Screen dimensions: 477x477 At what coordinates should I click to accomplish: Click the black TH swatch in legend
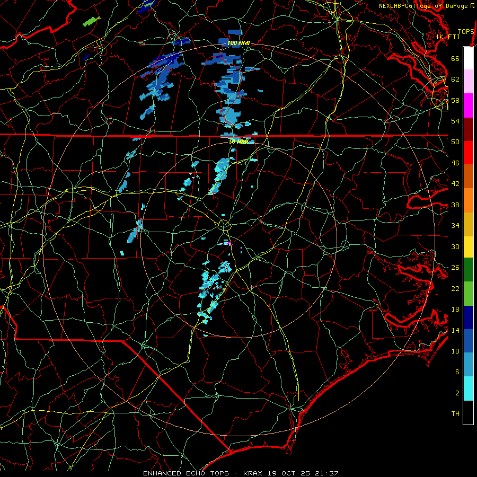pos(468,412)
